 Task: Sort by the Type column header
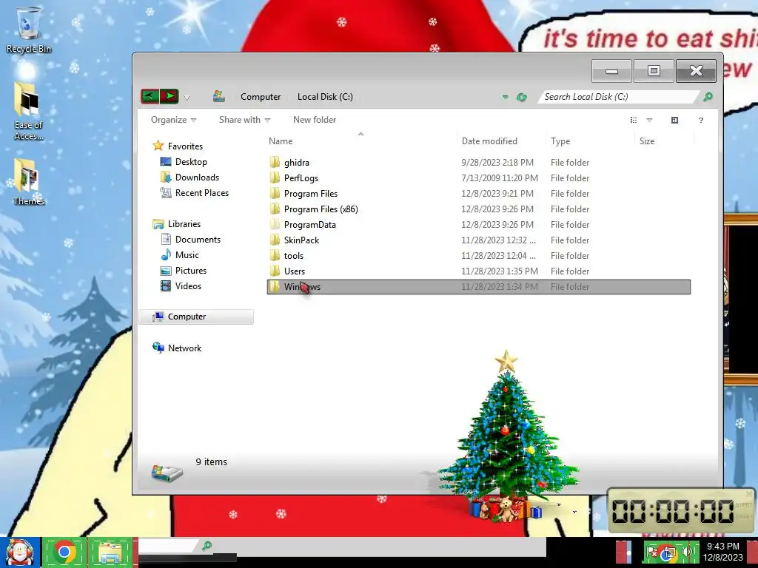(x=560, y=141)
